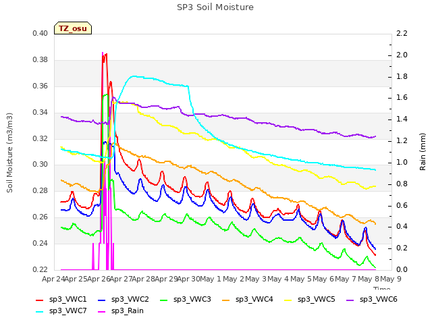Click the May 1 date tick label

click(211, 279)
